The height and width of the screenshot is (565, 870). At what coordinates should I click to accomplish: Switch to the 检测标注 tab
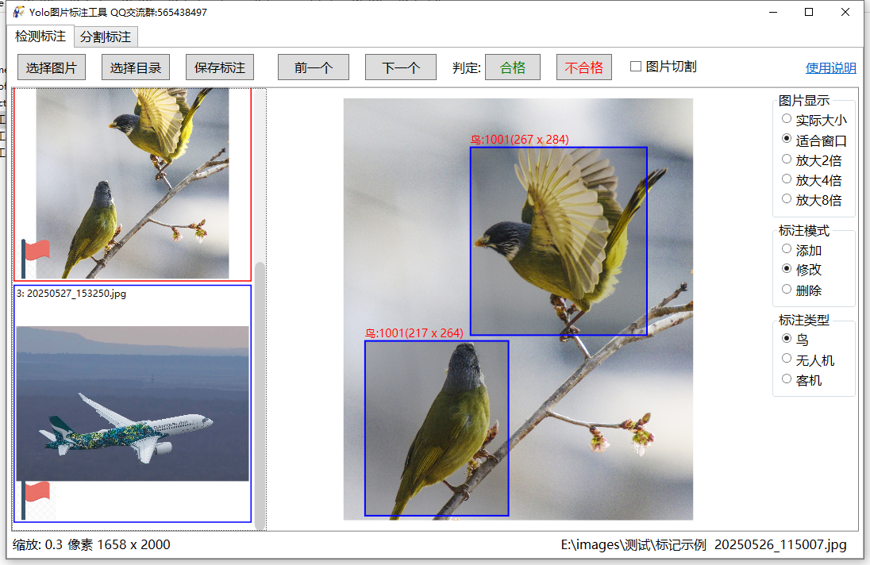click(x=40, y=37)
